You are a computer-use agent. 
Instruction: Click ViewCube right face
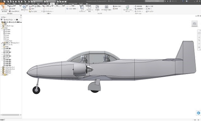tap(194, 23)
